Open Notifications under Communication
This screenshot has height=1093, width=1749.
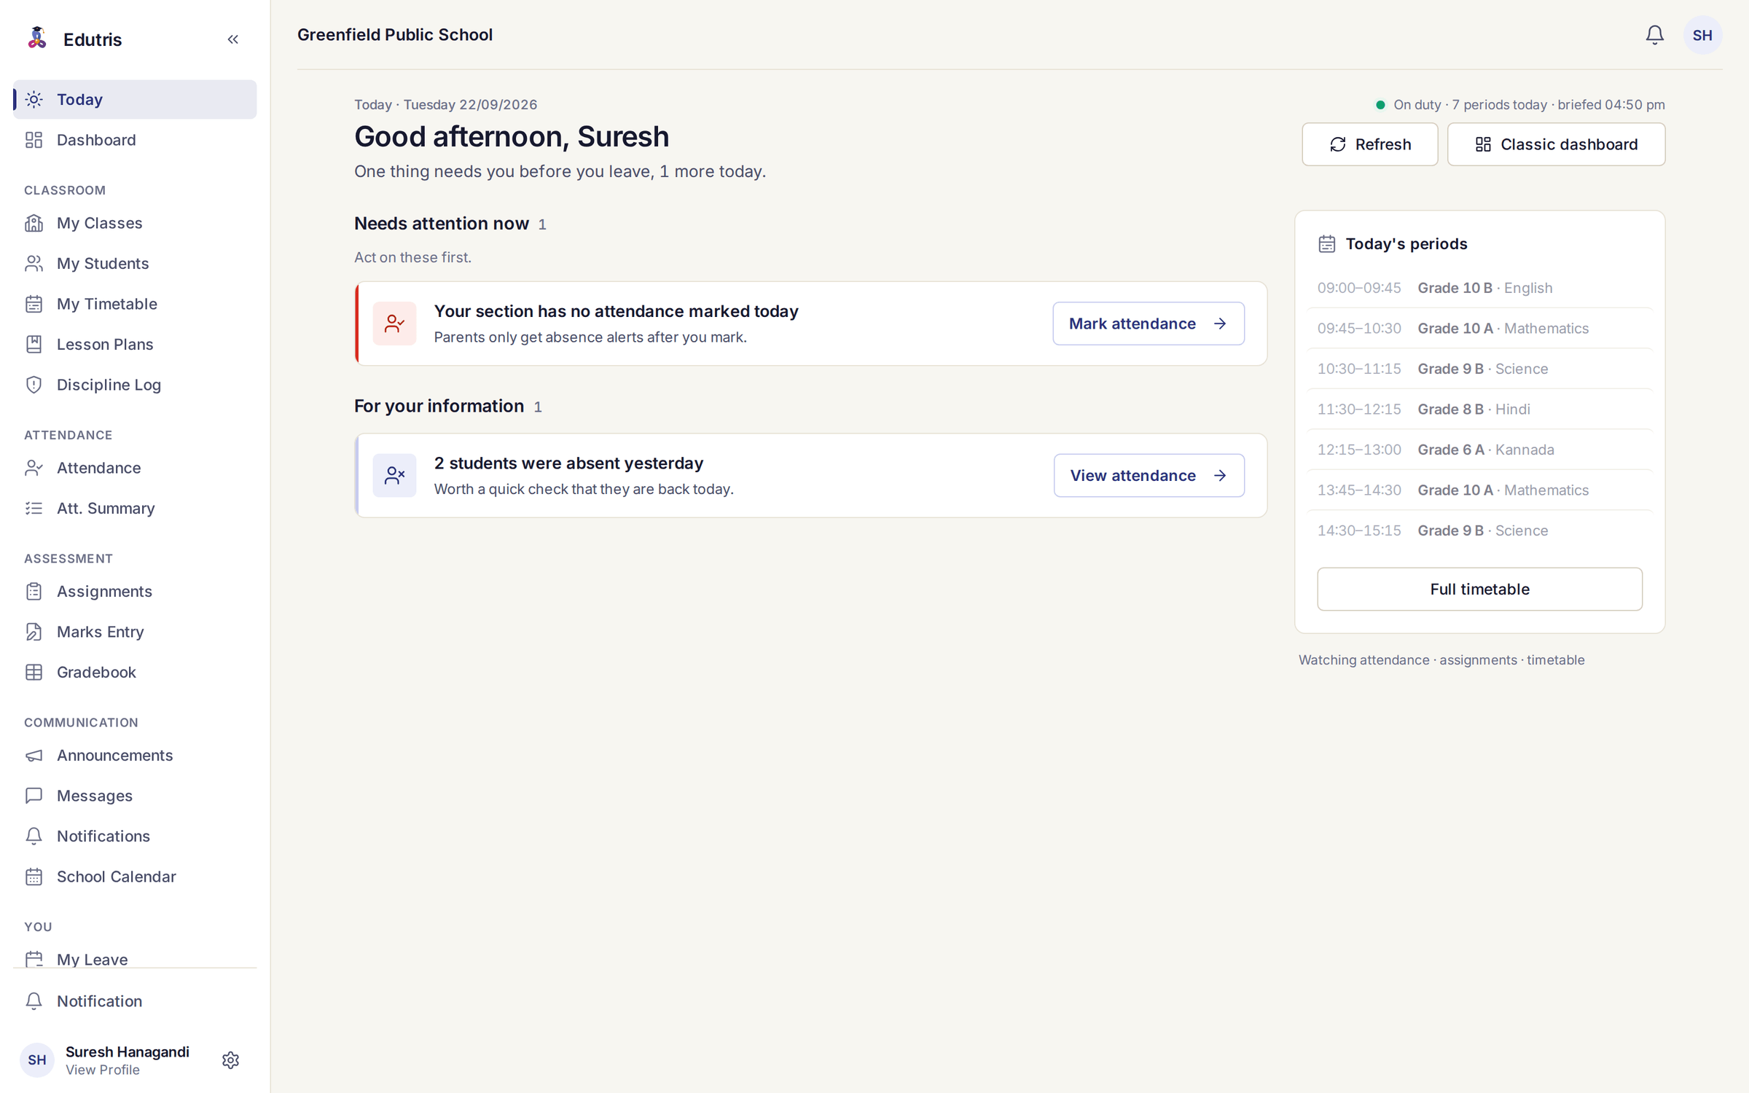point(135,837)
